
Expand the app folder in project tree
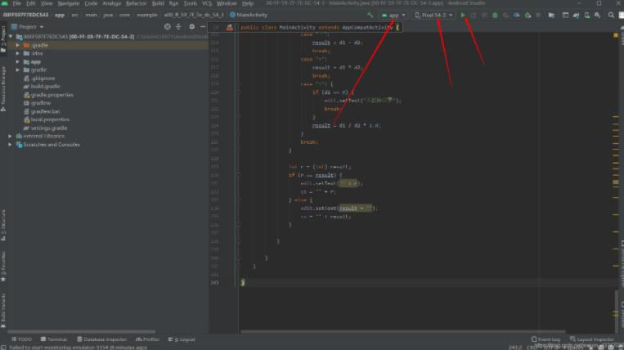click(18, 61)
